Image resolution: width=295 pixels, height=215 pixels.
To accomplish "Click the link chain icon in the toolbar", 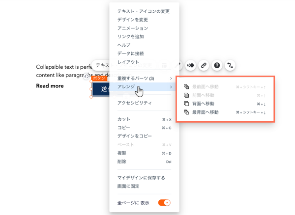I will [204, 65].
